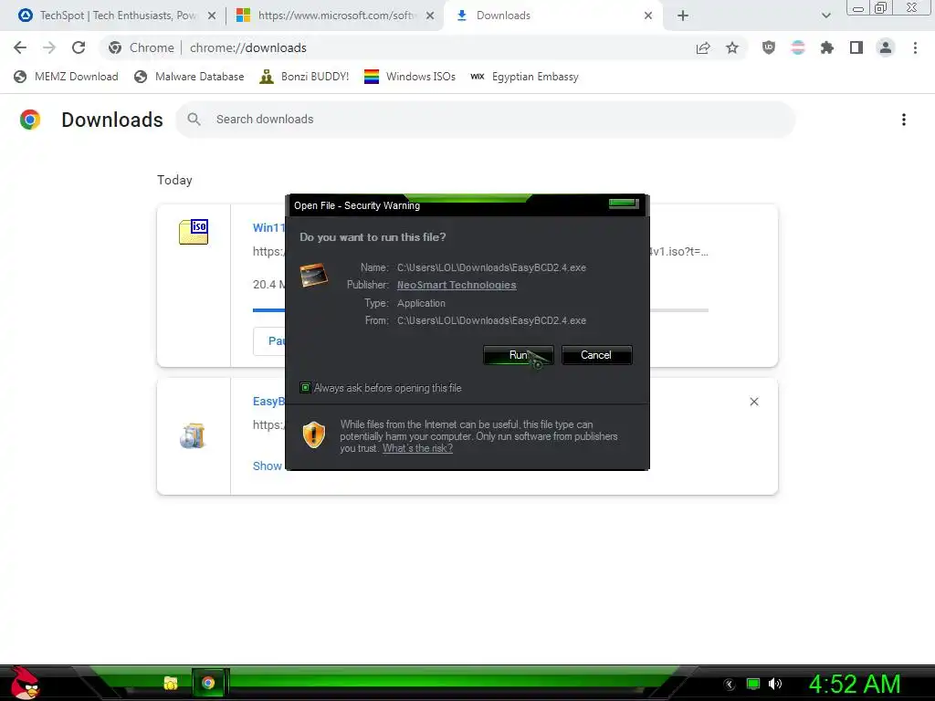Open Malware Database bookmark

coord(189,77)
